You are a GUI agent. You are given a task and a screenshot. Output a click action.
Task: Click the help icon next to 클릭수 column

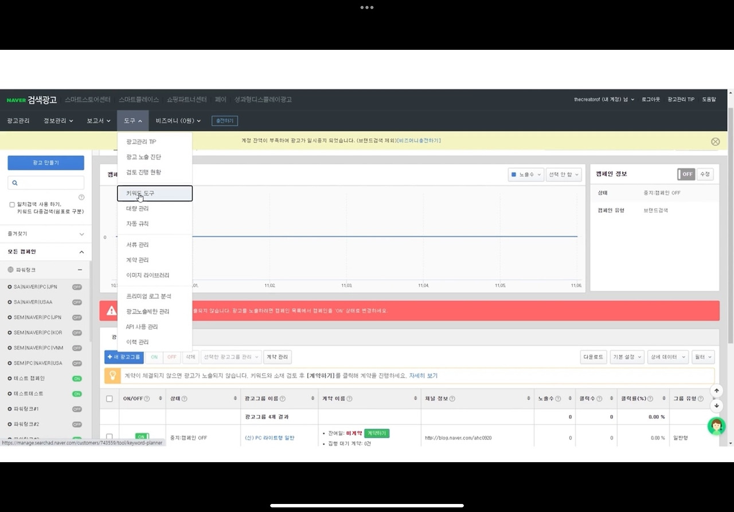coord(599,399)
